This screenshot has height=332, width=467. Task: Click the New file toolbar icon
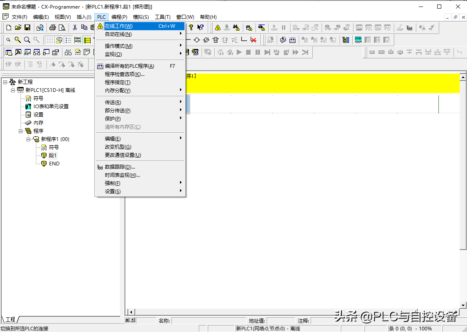(9, 27)
